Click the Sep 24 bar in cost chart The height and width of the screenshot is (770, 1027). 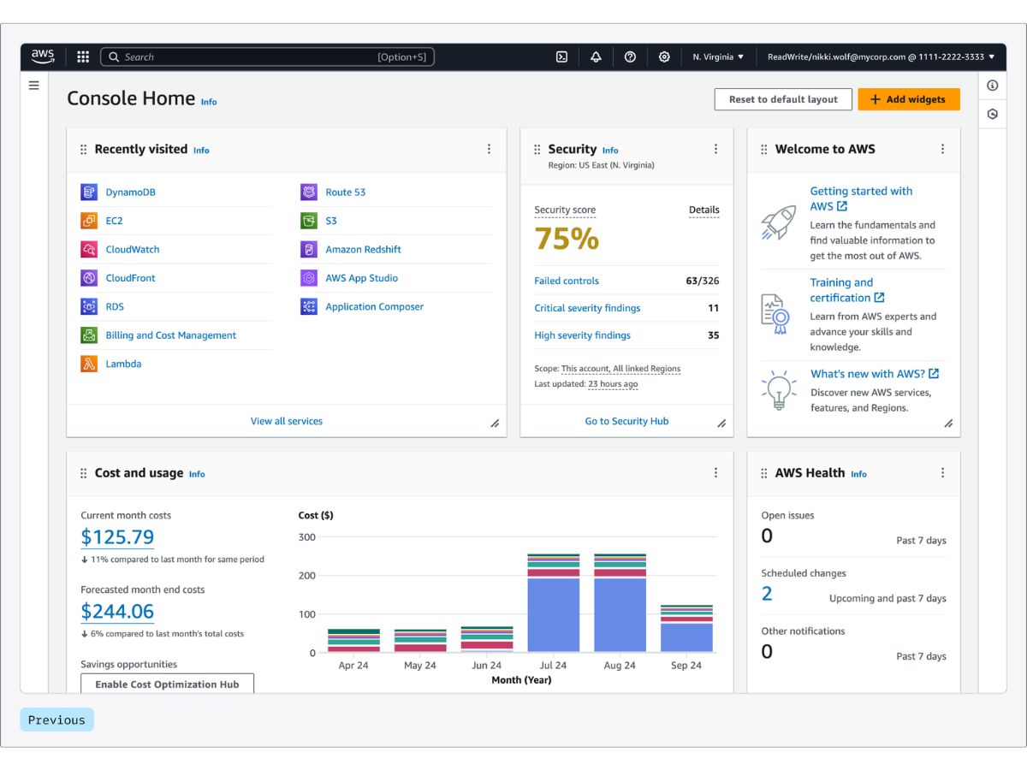click(686, 629)
